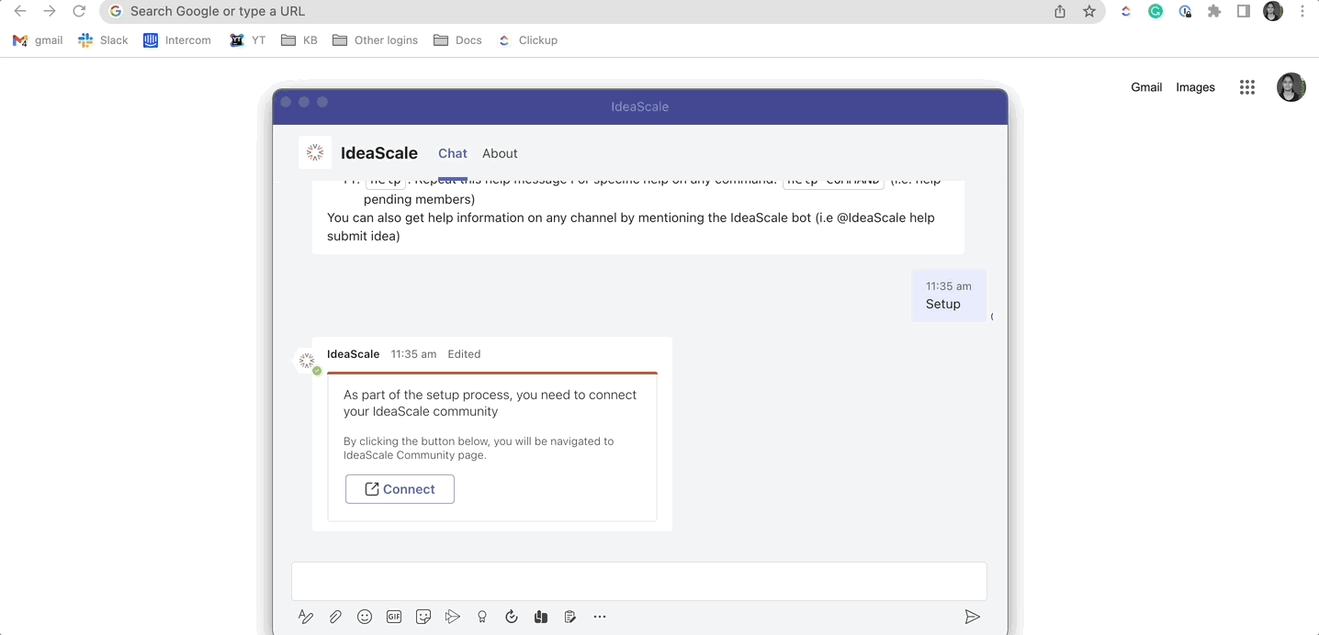Click the sent 'Setup' message bubble

pos(949,295)
